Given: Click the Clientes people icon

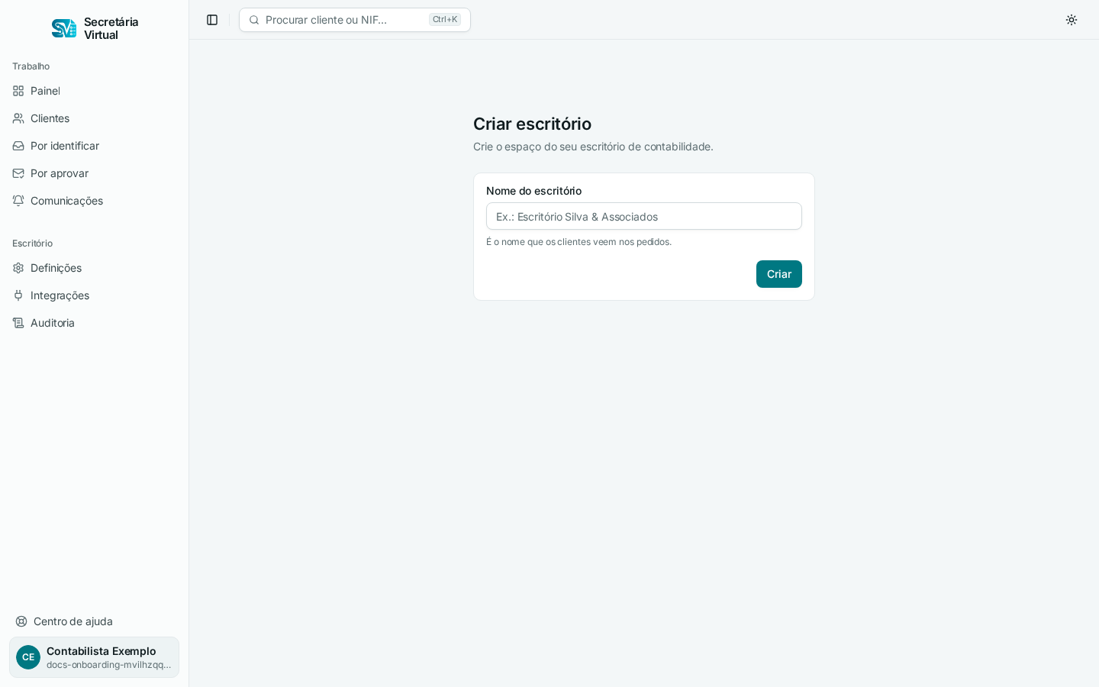Looking at the screenshot, I should coord(18,118).
